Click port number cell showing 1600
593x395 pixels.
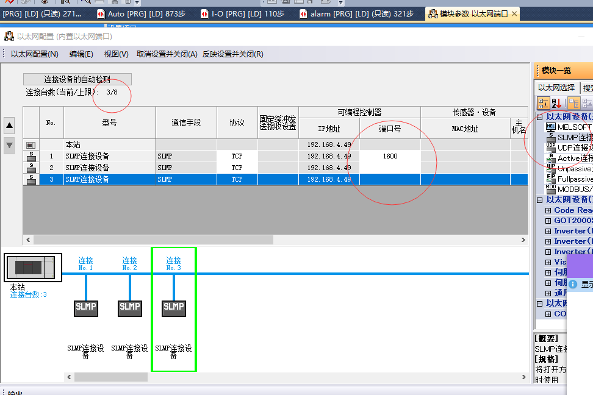point(390,156)
